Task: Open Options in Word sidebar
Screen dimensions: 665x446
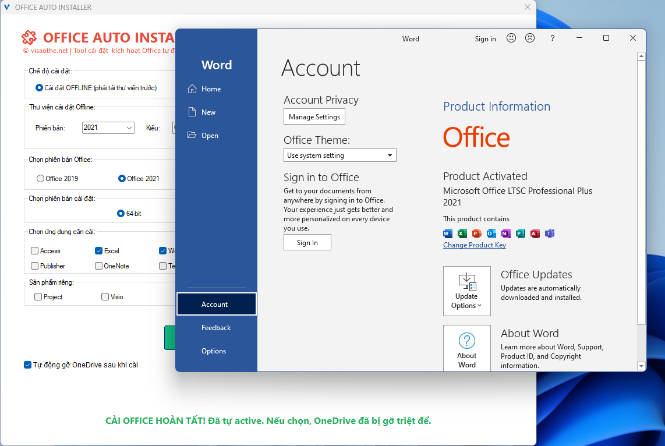Action: tap(216, 351)
